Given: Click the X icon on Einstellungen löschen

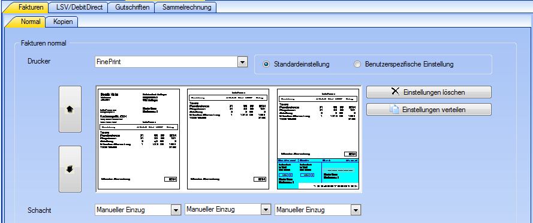Looking at the screenshot, I should pos(395,92).
